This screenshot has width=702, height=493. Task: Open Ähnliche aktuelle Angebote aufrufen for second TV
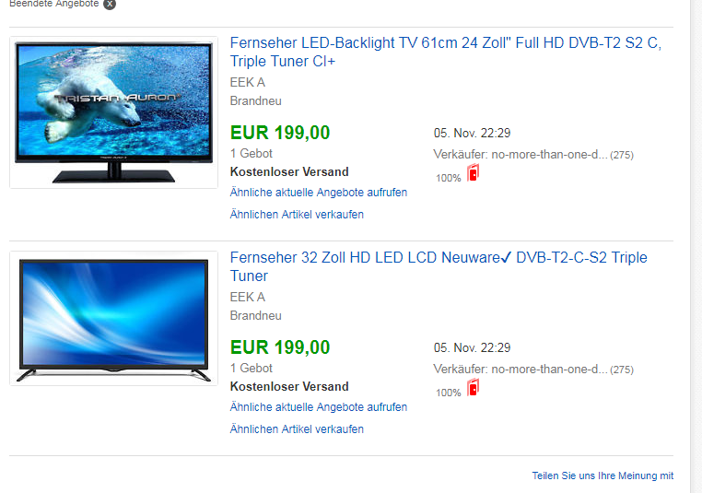pyautogui.click(x=319, y=407)
